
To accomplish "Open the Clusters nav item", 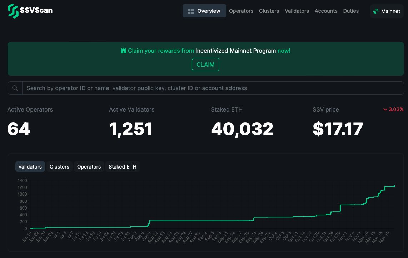I will click(x=269, y=11).
